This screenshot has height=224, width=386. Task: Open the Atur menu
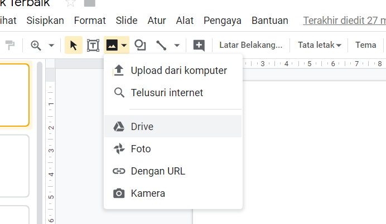157,21
